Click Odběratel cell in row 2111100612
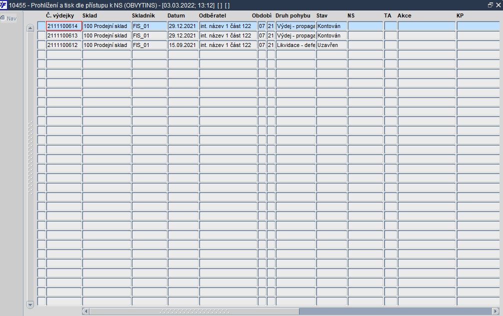The image size is (503, 316). (x=228, y=45)
